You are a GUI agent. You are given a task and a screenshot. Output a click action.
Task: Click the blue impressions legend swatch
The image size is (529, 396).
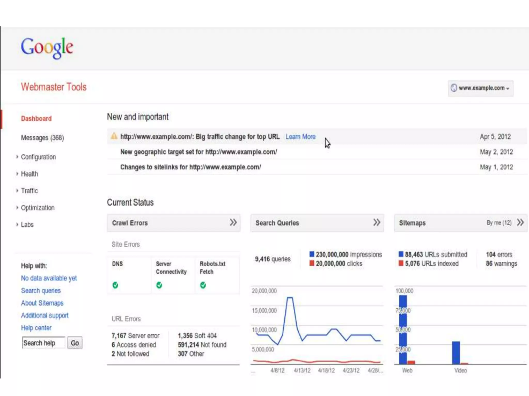(x=312, y=254)
